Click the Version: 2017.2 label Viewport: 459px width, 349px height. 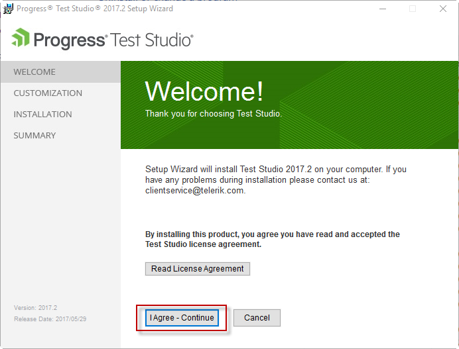tap(35, 308)
